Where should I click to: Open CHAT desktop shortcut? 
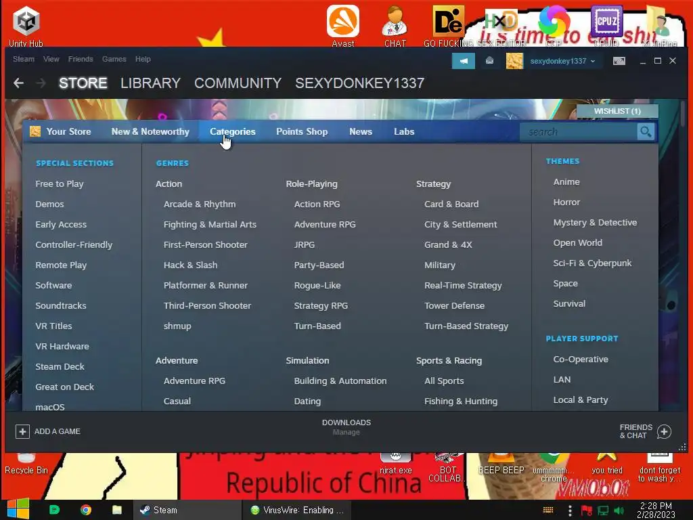click(x=395, y=26)
